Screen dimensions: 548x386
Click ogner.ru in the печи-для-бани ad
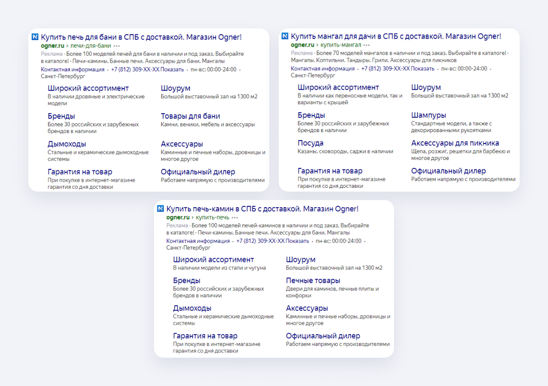[x=52, y=46]
